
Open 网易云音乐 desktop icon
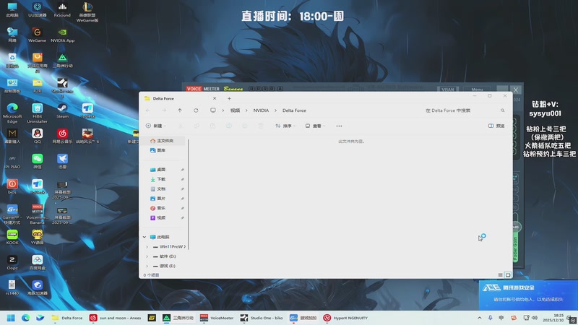coord(62,136)
